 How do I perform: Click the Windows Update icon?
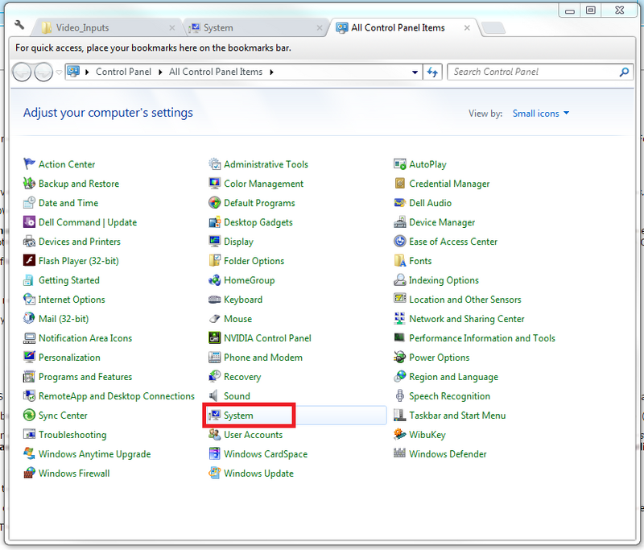[215, 473]
